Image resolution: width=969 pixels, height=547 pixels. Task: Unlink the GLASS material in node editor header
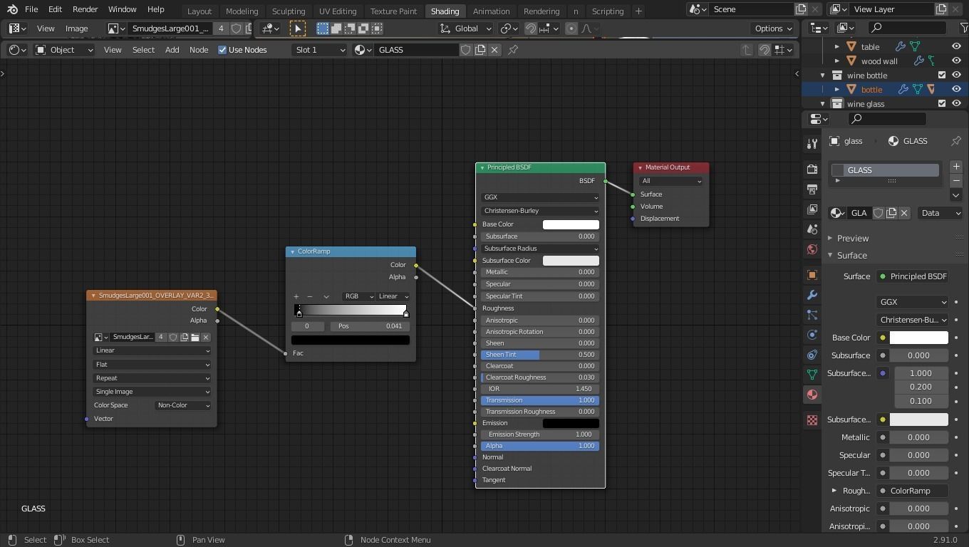tap(494, 50)
